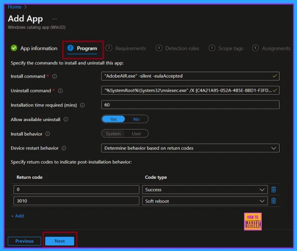This screenshot has width=297, height=251.
Task: Set Allow available uninstall to Yes
Action: pos(113,119)
